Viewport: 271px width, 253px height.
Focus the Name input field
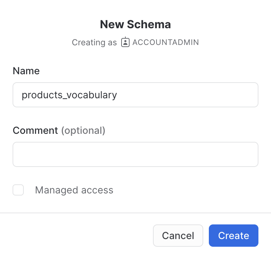135,95
